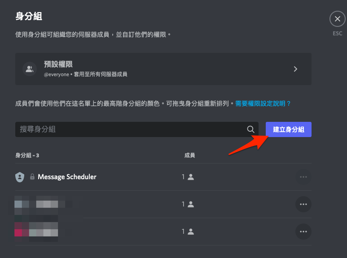Open the three-dot menu for the second role
347x258 pixels.
[303, 204]
